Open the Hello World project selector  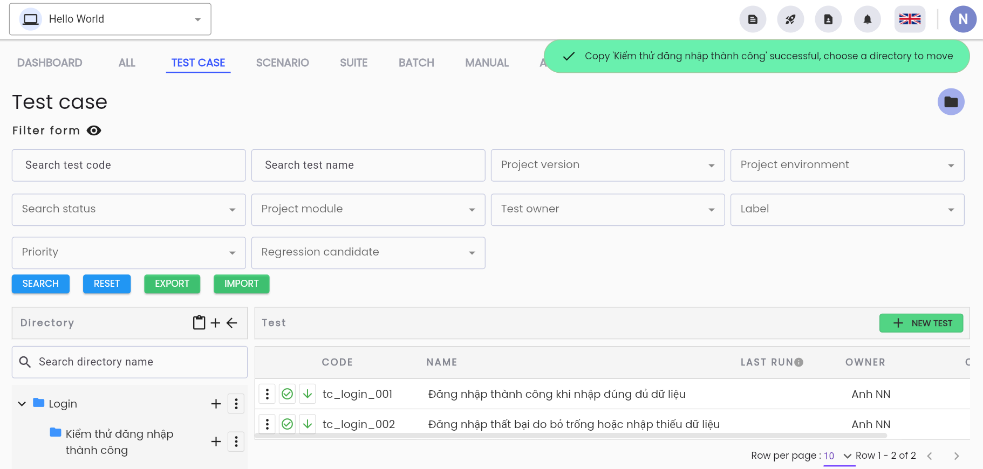pyautogui.click(x=110, y=19)
